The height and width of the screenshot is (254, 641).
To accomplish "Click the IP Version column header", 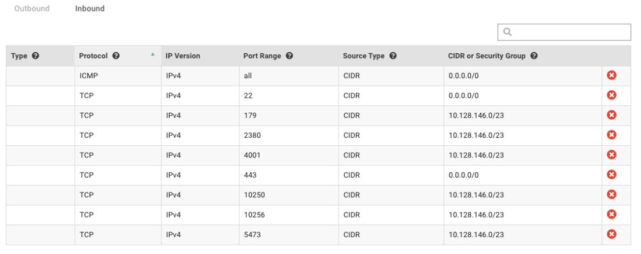I will (x=183, y=56).
